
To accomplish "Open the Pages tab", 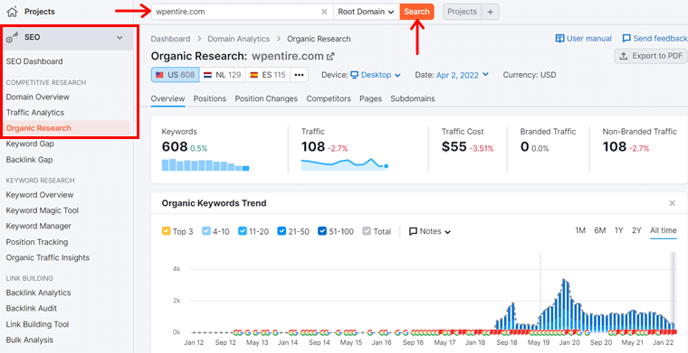I will click(370, 98).
